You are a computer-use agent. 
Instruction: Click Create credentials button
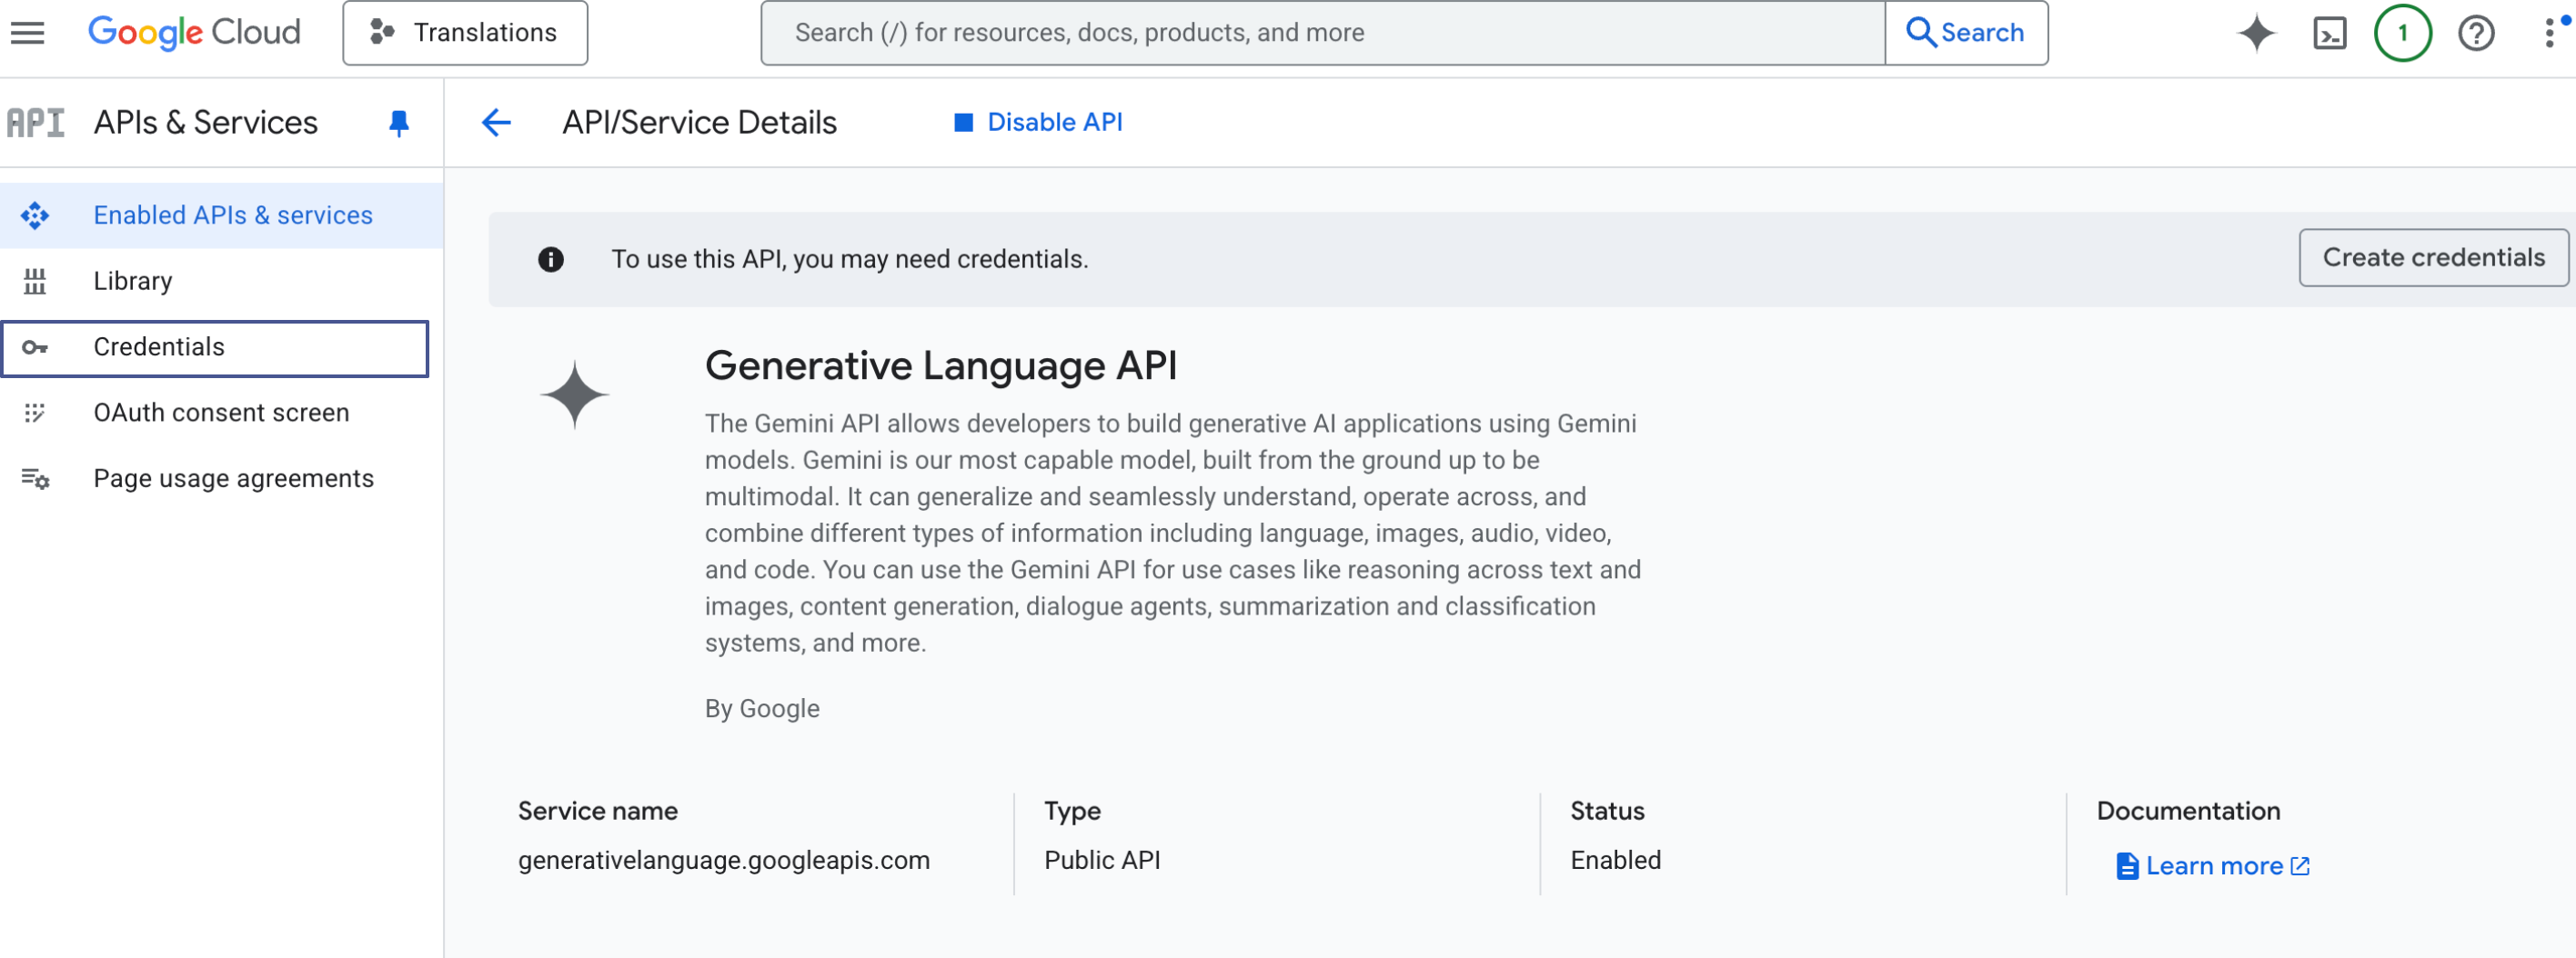(x=2432, y=258)
